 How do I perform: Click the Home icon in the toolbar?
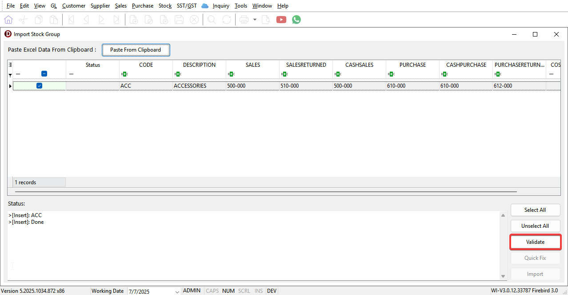pyautogui.click(x=8, y=20)
